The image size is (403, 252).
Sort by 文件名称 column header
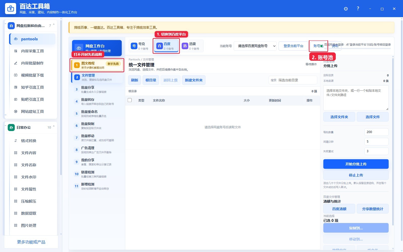coord(159,100)
